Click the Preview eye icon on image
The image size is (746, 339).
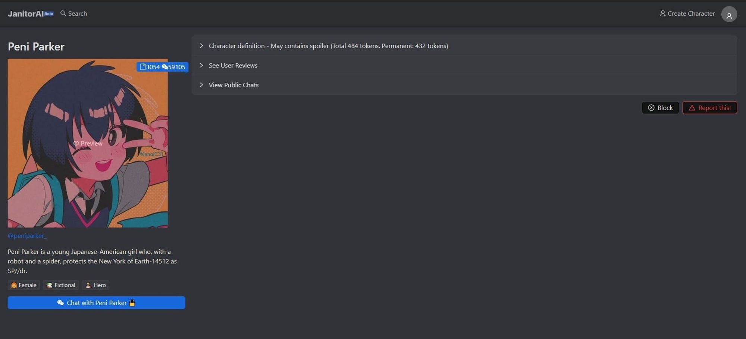pos(76,143)
